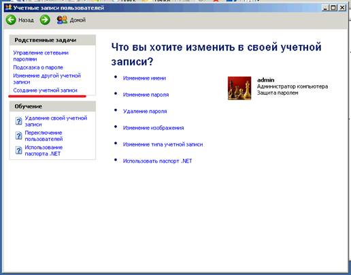
Task: Open Изменение другой учетной записи link
Action: click(47, 79)
